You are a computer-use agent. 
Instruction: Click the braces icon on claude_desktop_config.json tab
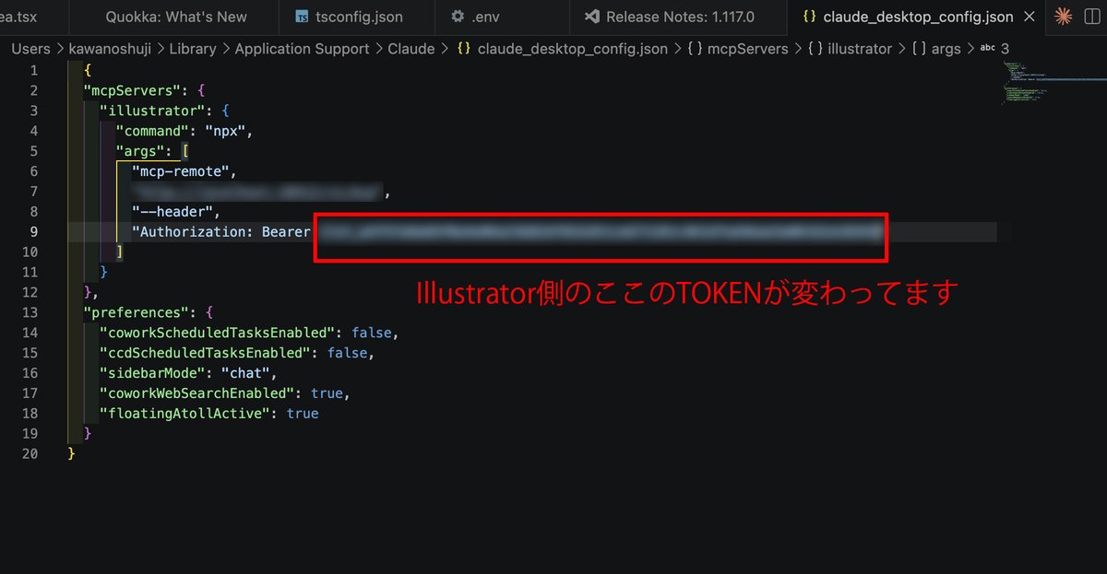pyautogui.click(x=809, y=17)
